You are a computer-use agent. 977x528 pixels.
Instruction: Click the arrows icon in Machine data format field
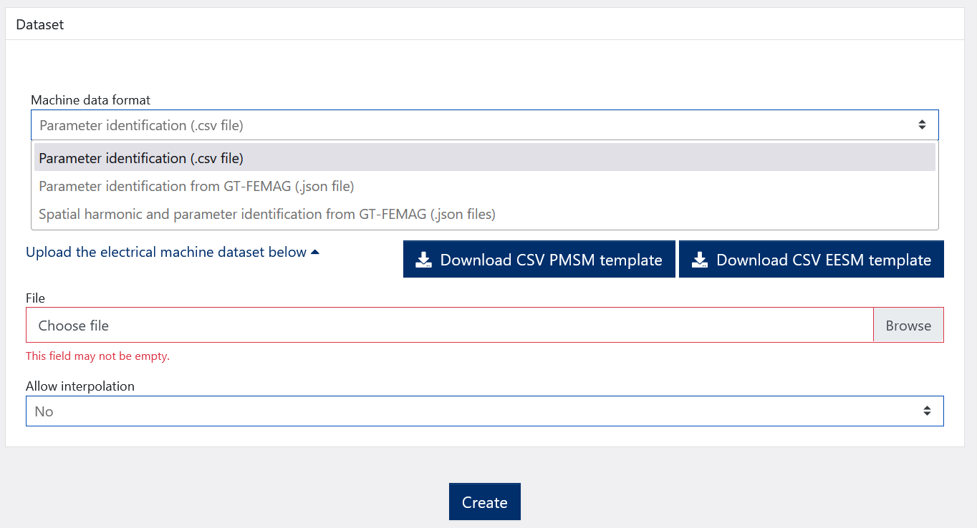pos(922,125)
